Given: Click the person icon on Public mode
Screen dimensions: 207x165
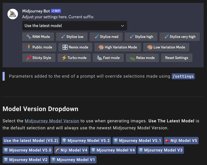Looking at the screenshot, I should 29,47.
